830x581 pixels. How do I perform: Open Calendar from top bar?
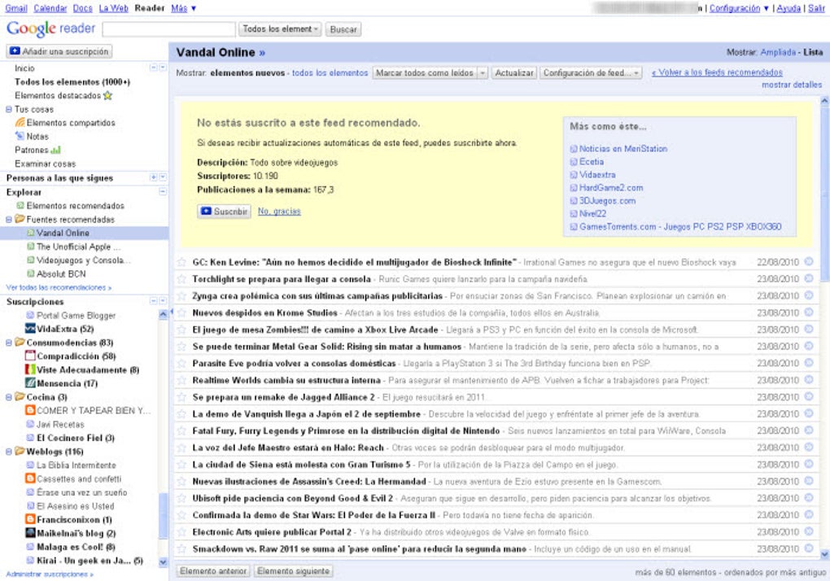(x=50, y=8)
